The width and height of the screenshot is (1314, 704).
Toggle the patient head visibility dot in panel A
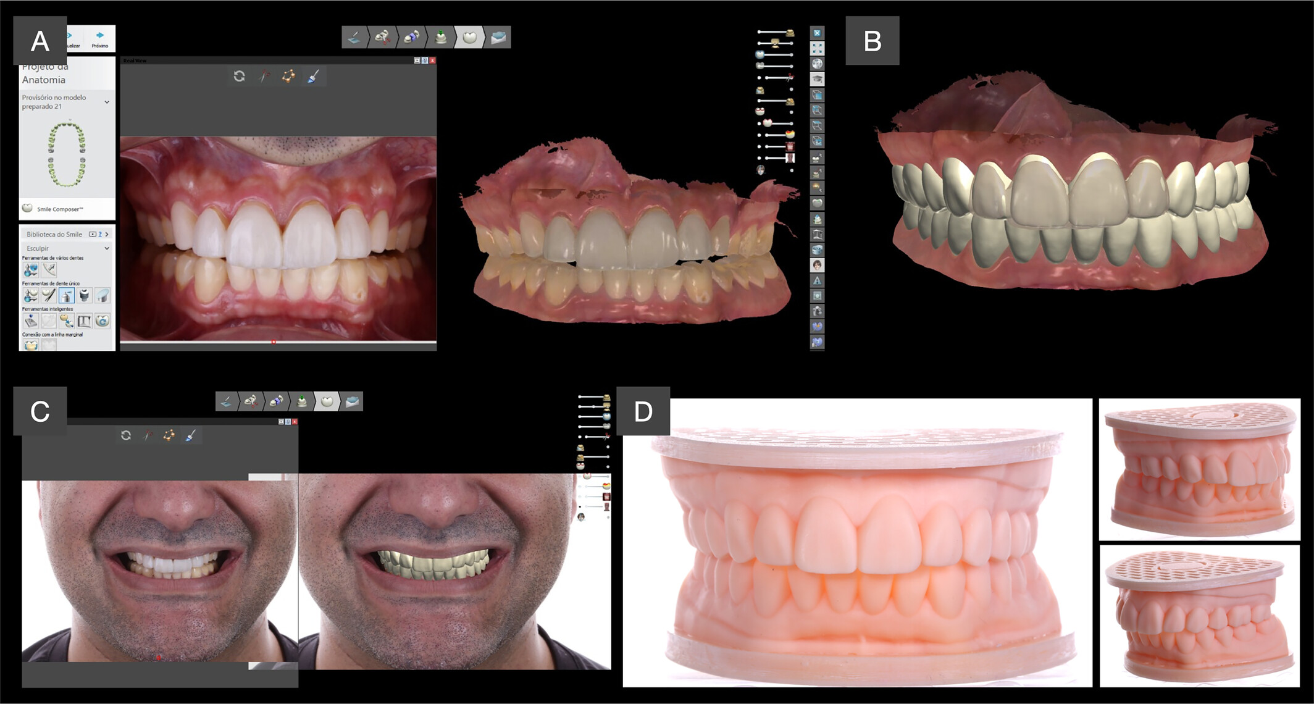[x=792, y=169]
